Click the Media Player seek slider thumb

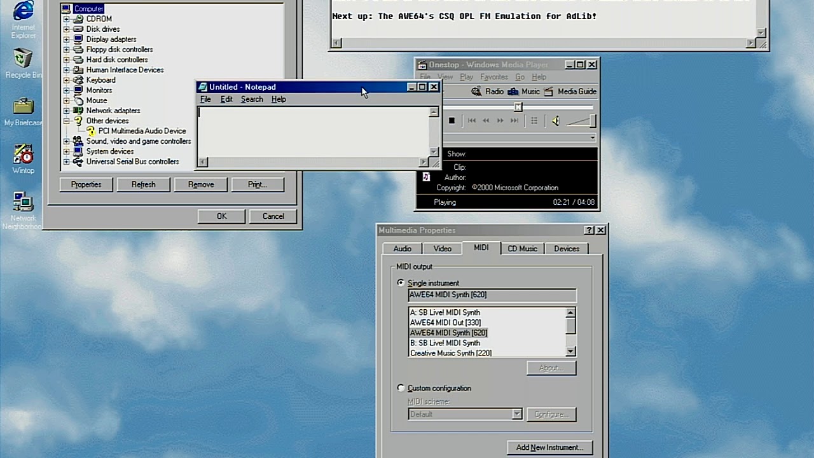point(518,107)
